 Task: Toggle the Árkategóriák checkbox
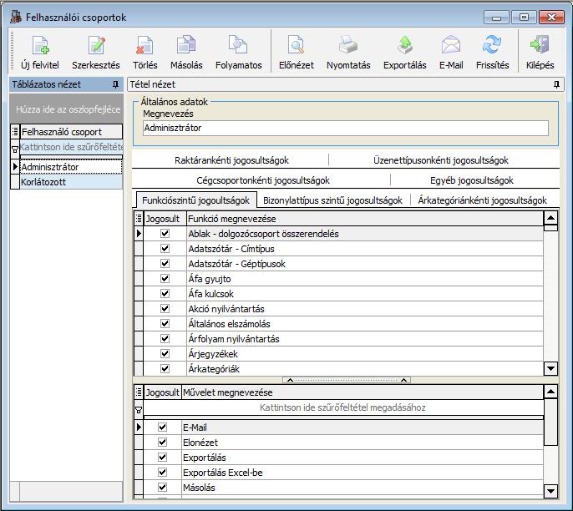tap(165, 368)
